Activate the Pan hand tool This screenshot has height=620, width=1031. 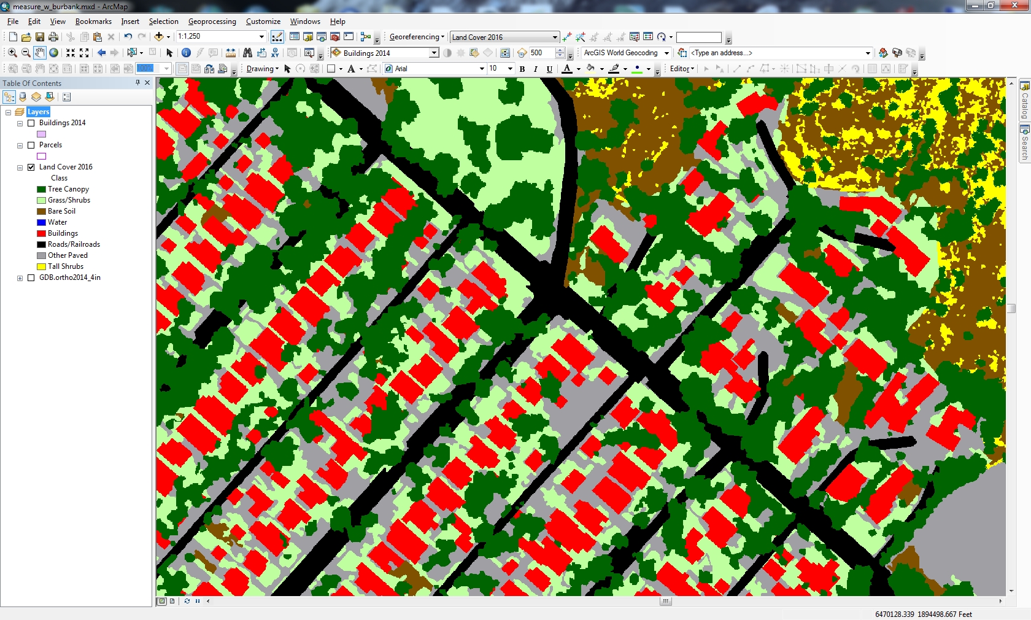click(x=40, y=53)
